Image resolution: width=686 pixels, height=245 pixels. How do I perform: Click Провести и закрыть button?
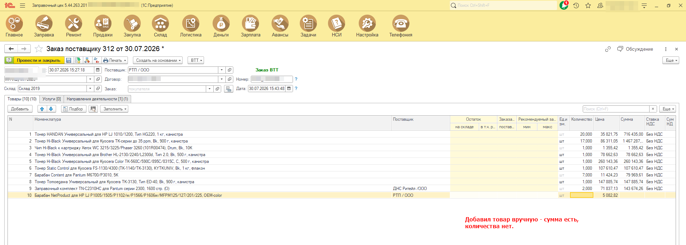[39, 60]
